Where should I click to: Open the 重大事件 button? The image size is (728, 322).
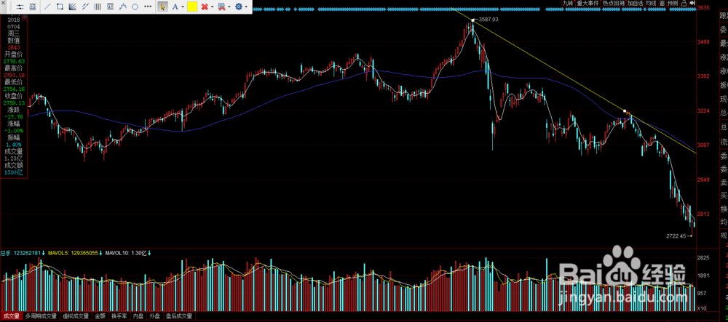click(x=587, y=3)
